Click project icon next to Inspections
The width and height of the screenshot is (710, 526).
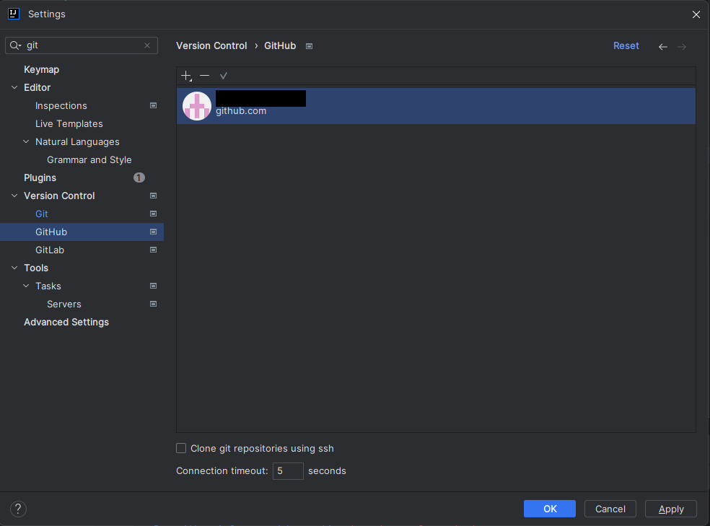(x=154, y=105)
